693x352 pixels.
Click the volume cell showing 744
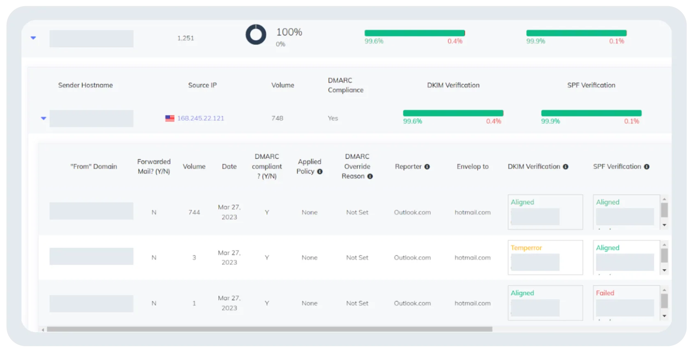point(194,213)
